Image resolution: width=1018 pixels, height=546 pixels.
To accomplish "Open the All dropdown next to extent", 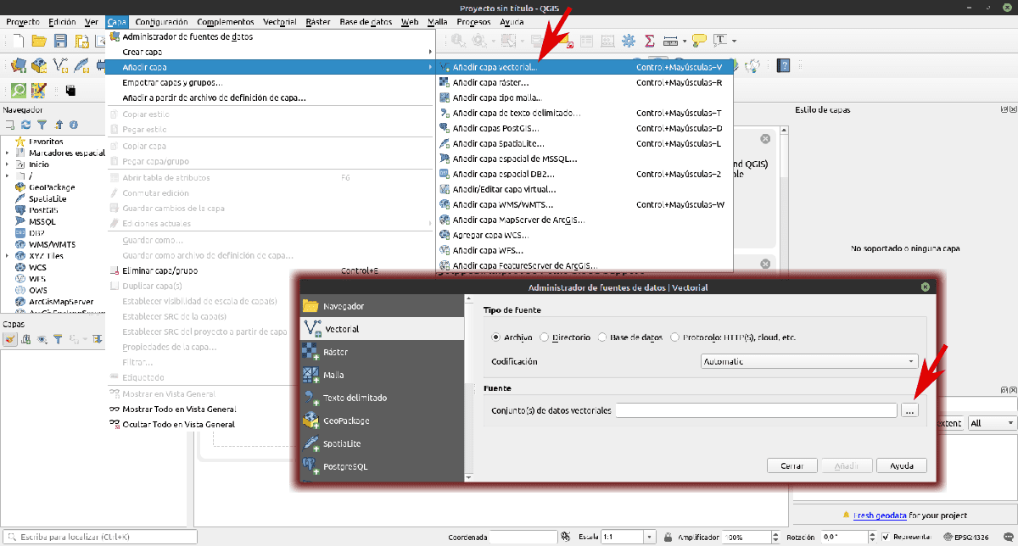I will pos(993,423).
